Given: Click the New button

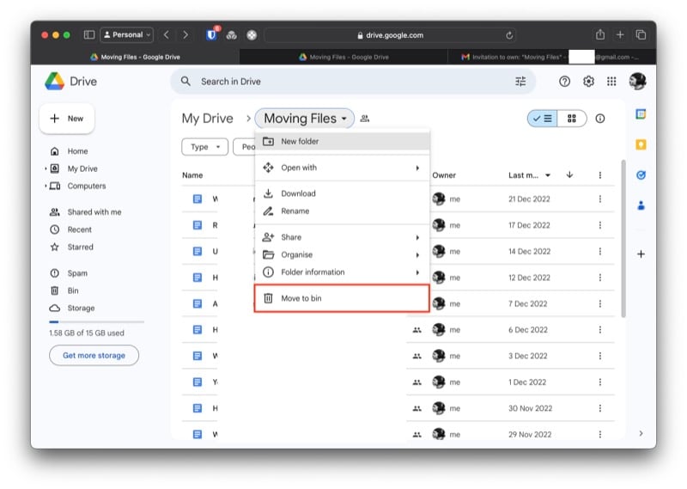Looking at the screenshot, I should pyautogui.click(x=67, y=119).
